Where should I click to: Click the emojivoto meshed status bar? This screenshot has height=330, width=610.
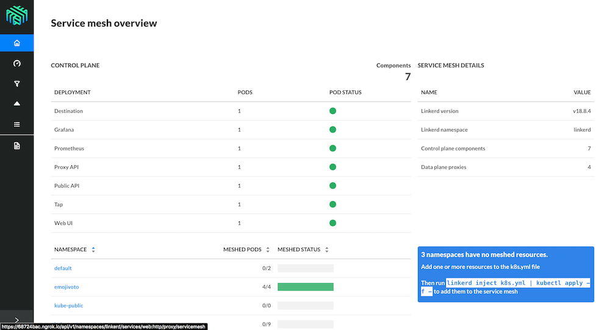(306, 287)
